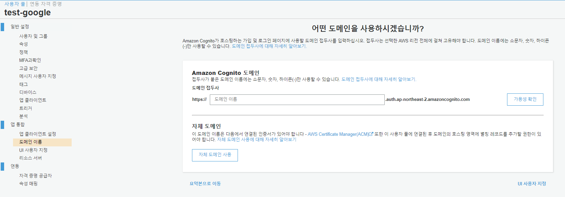
Task: Open AWS Certificate Manager(ACM) link
Action: (x=338, y=134)
